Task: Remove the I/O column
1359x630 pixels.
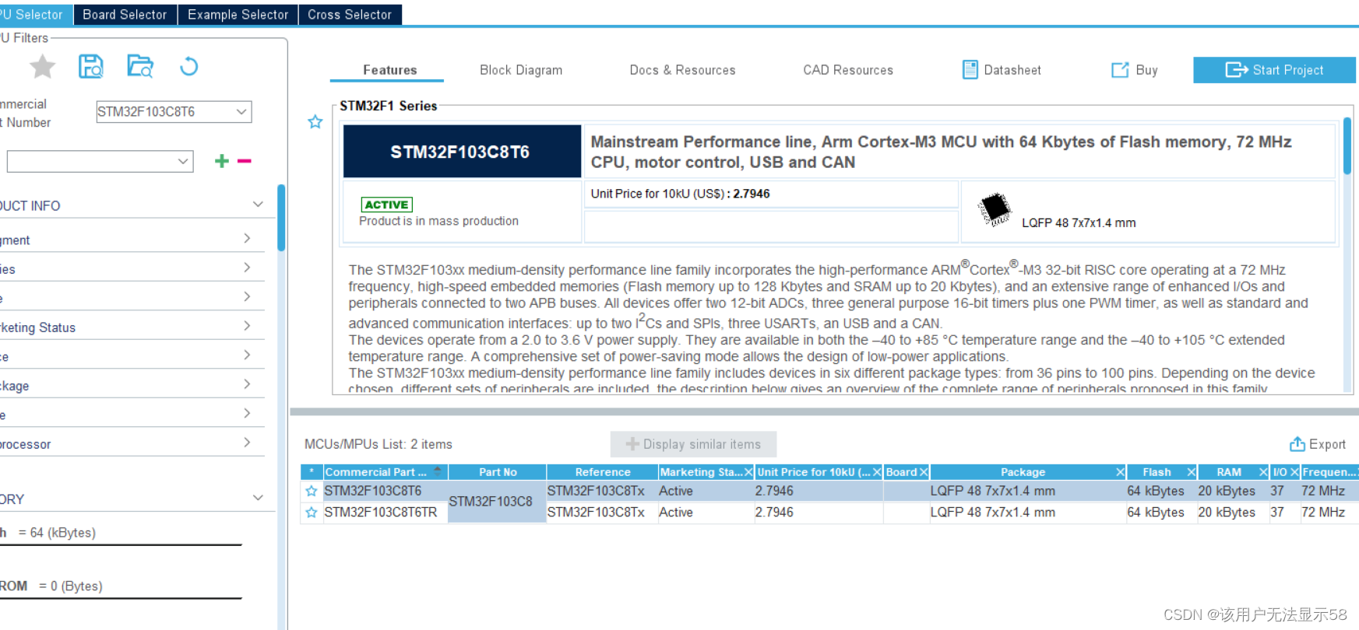Action: [x=1294, y=472]
